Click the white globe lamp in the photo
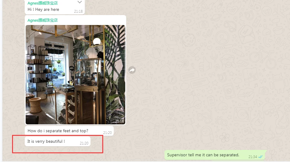 tap(97, 41)
